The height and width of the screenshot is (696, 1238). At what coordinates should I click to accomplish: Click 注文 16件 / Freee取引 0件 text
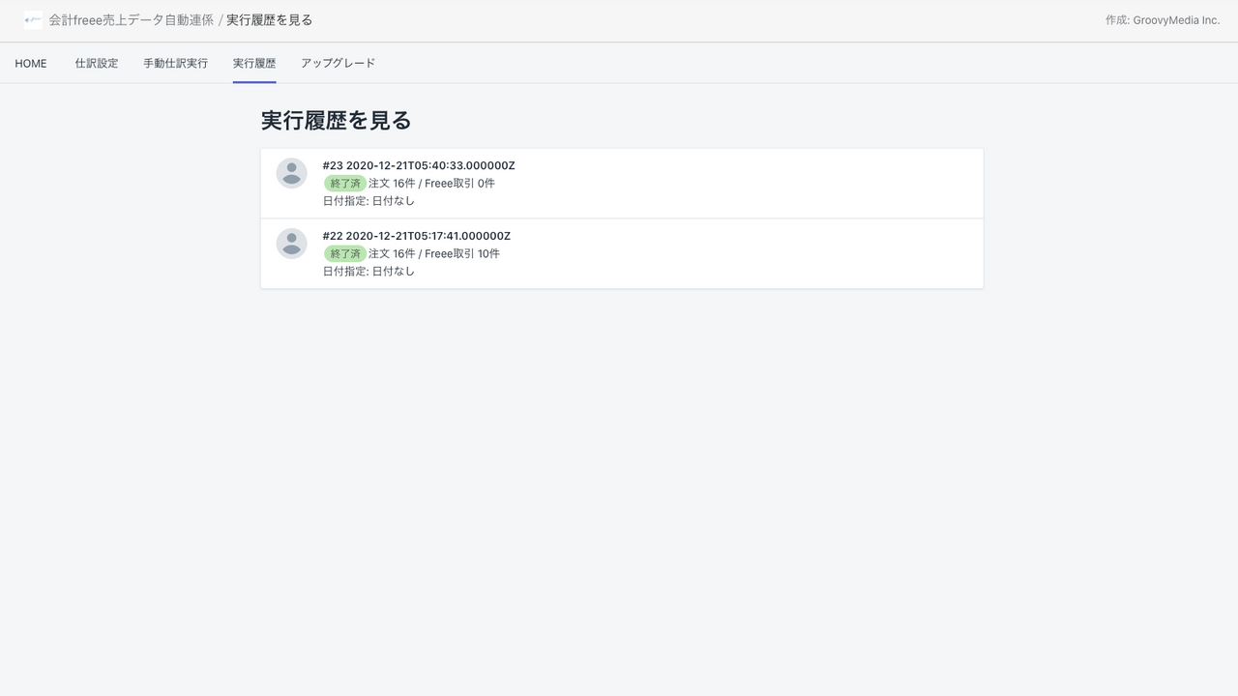(x=431, y=184)
